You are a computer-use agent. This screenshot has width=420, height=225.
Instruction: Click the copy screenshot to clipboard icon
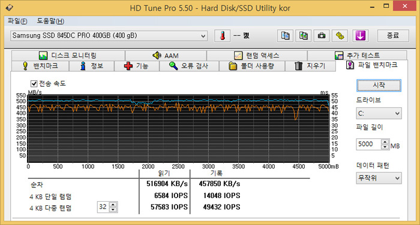303,35
